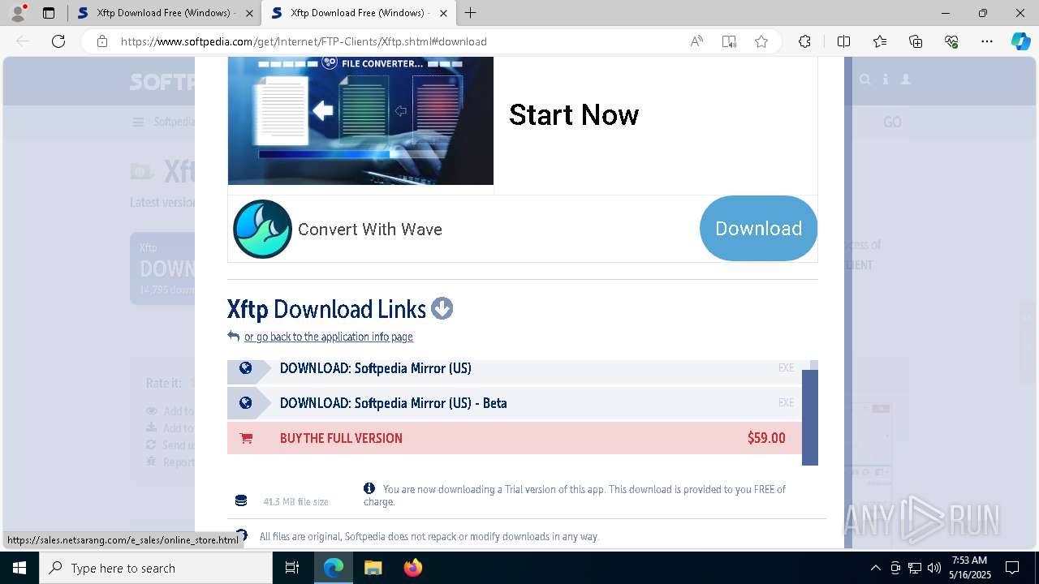Click the 41.3 MB file size text
This screenshot has height=584, width=1039.
[x=295, y=502]
